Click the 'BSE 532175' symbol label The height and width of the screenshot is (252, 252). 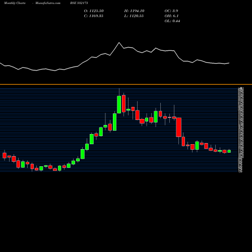coord(79,3)
